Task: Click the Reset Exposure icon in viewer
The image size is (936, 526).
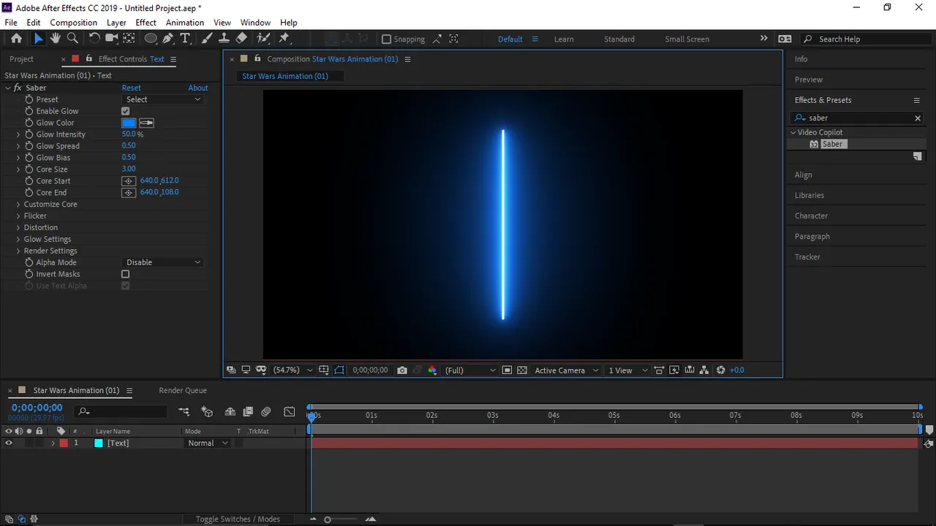Action: [721, 370]
